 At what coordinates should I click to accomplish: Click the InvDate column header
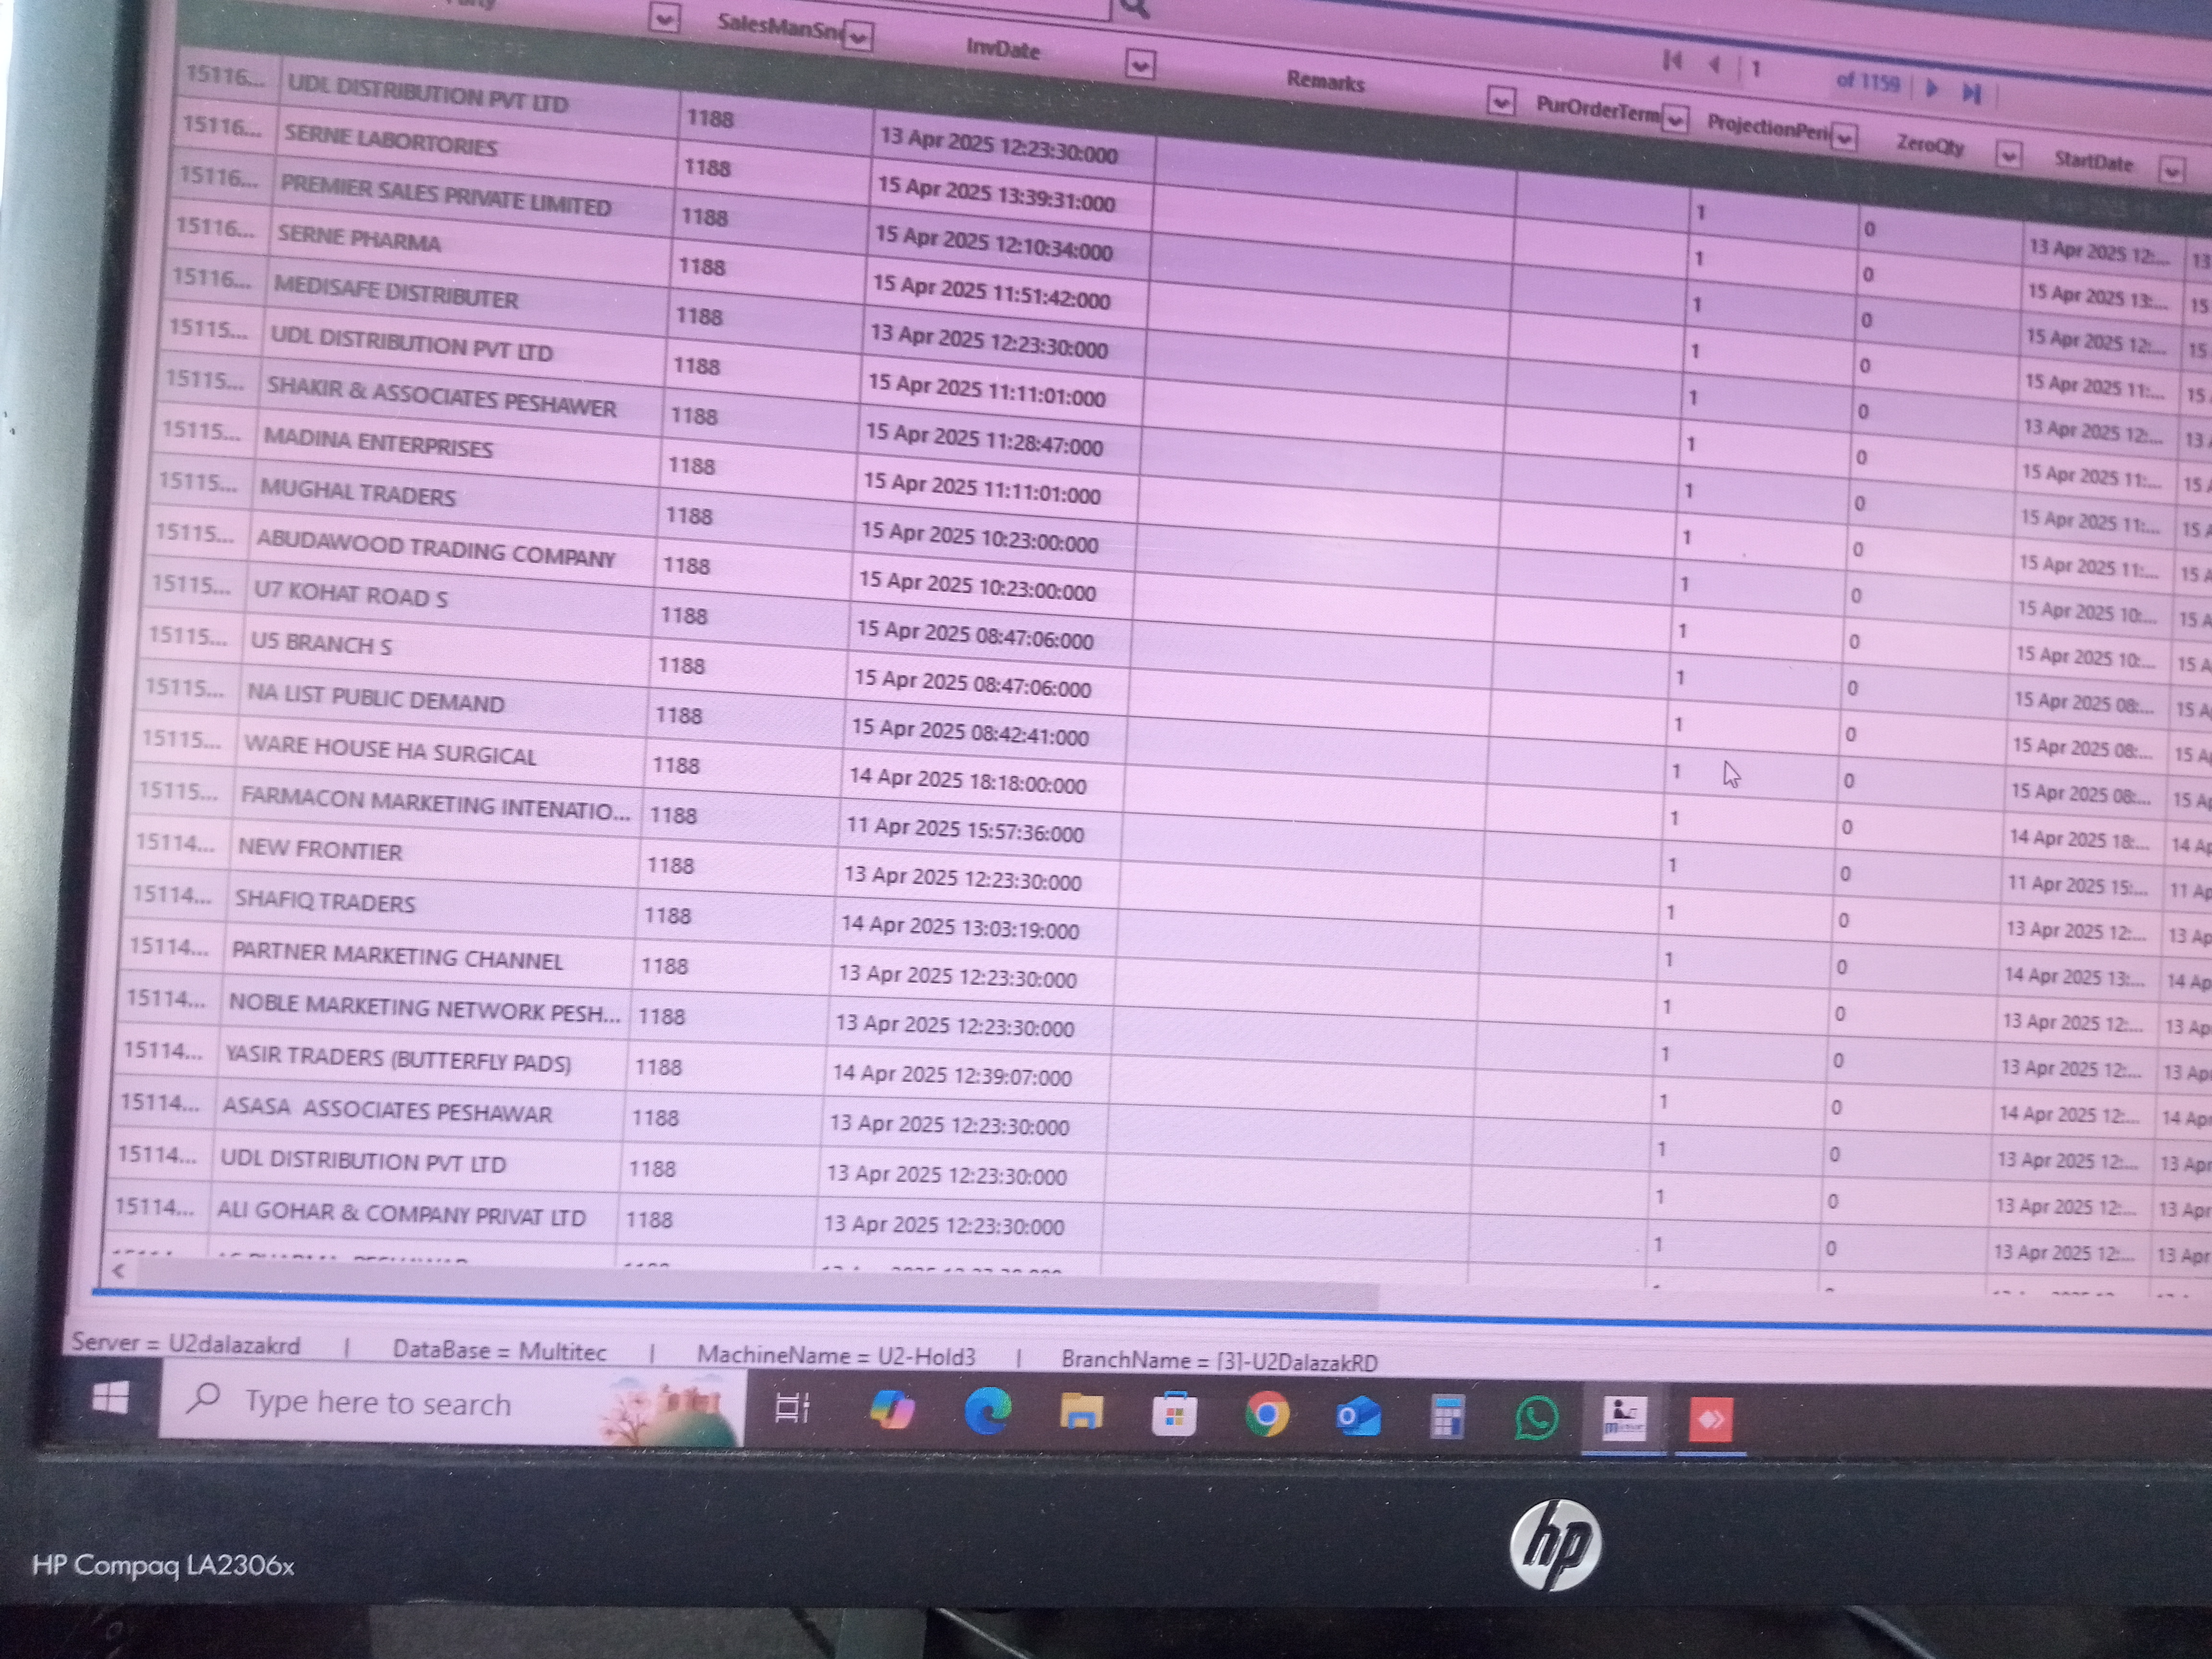[1003, 49]
